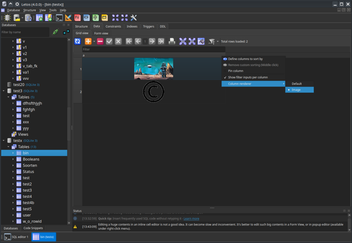
Task: Go to last page of rows
Action: (x=161, y=41)
